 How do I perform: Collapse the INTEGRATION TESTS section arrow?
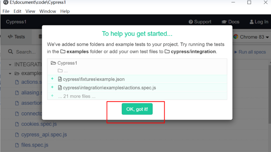(x=10, y=65)
